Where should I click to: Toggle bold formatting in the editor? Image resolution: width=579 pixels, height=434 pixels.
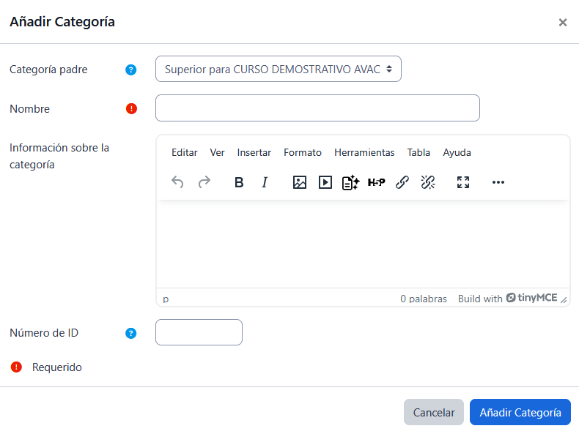[x=239, y=182]
